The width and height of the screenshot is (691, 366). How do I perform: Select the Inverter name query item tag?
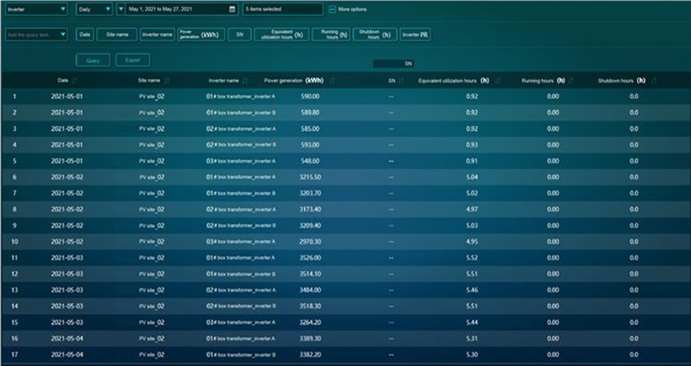[x=157, y=35]
